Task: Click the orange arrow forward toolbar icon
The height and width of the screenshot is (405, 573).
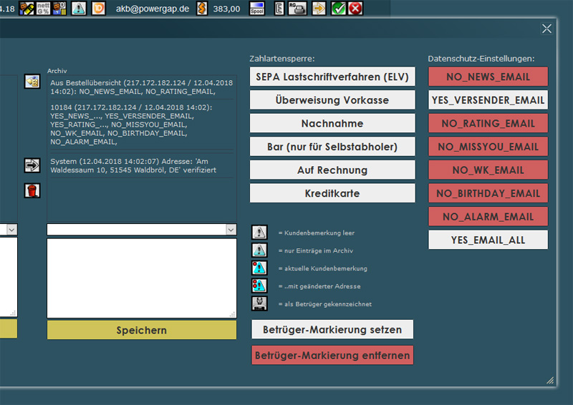Action: point(319,8)
